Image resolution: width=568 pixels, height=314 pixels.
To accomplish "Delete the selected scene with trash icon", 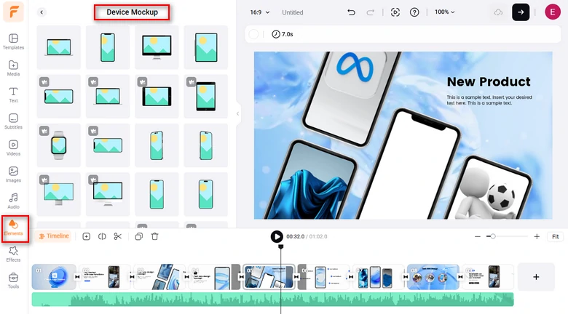I will (154, 236).
